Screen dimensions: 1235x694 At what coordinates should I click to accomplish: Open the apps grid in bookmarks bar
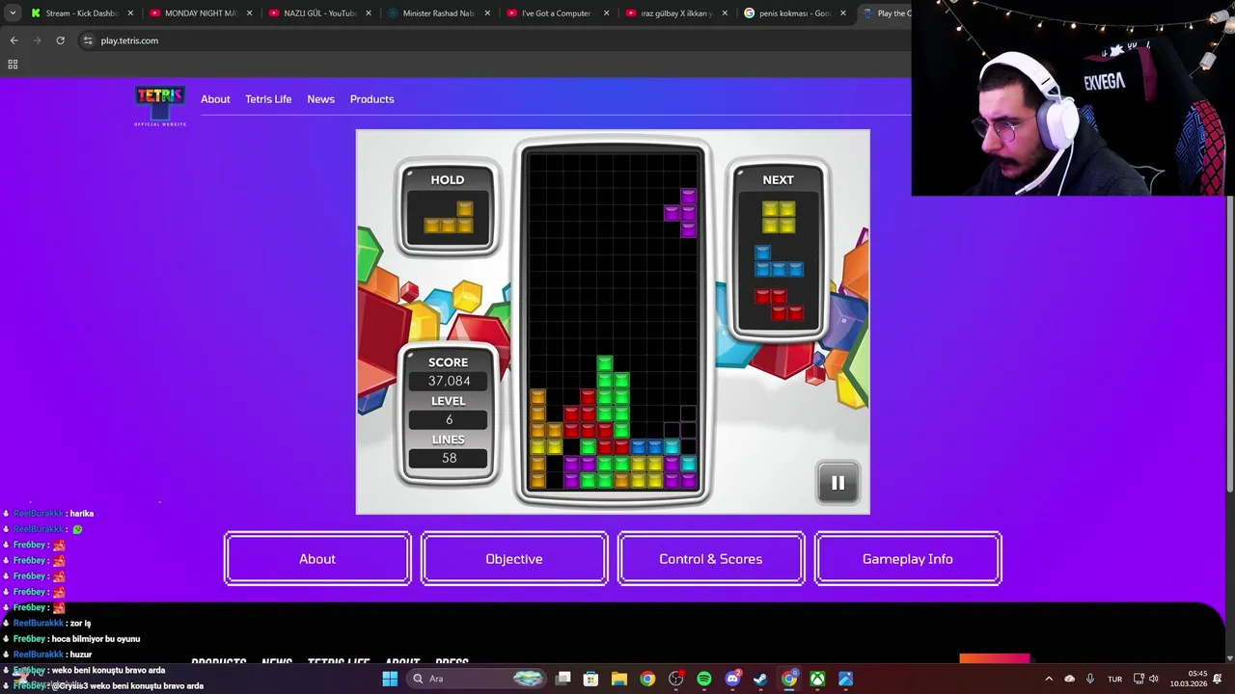click(x=13, y=65)
